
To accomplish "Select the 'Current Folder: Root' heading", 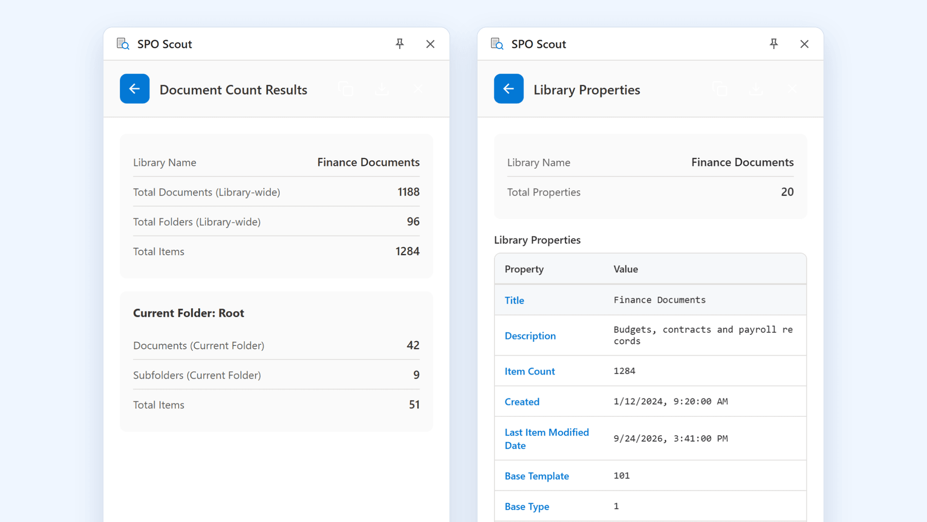I will 188,313.
